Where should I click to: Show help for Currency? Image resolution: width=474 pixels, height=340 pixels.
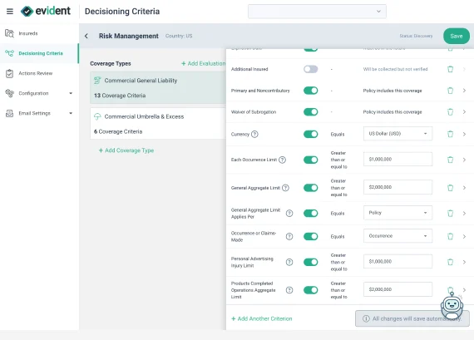[x=254, y=134]
